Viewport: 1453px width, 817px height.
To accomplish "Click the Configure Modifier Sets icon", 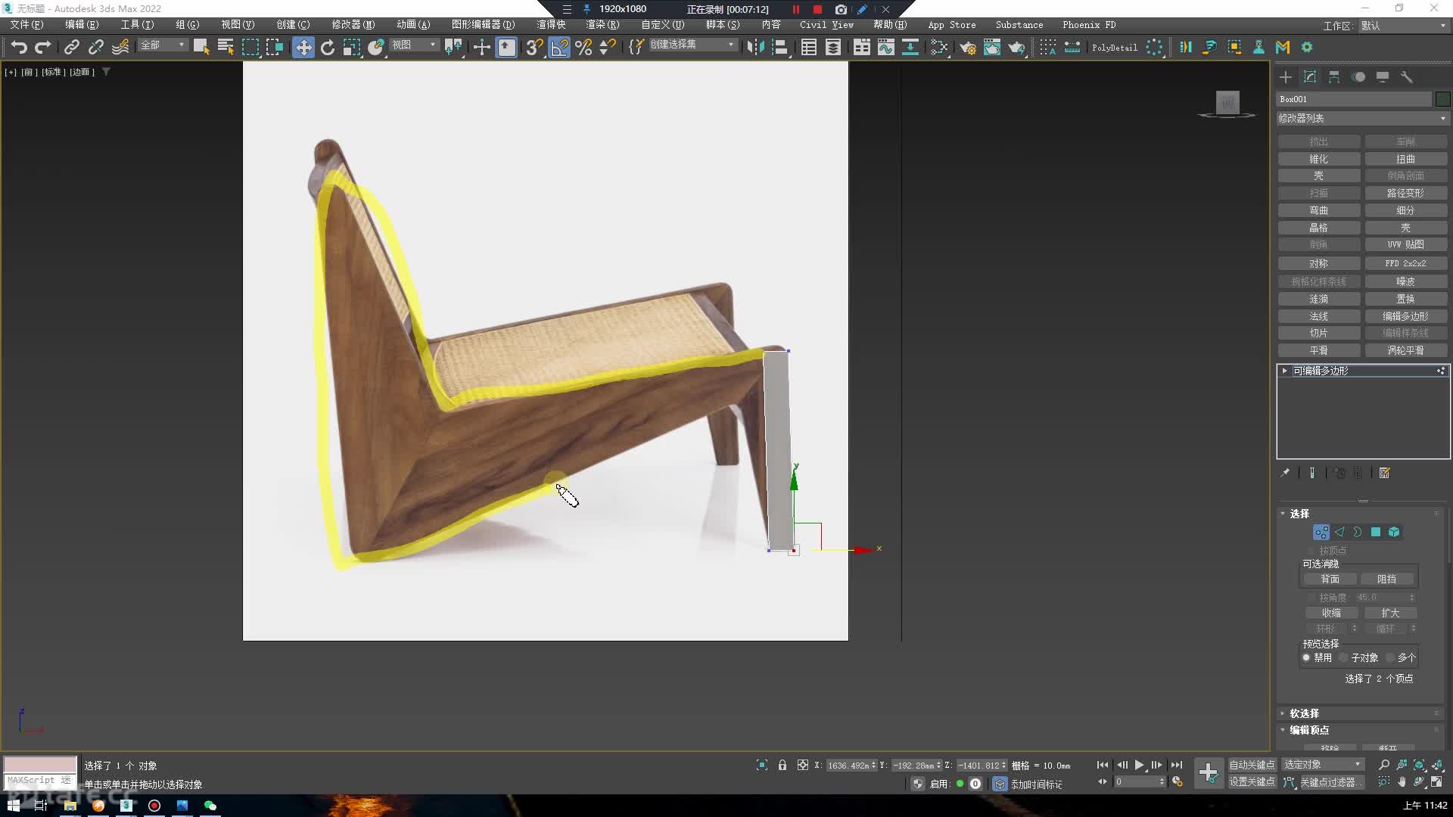I will coord(1384,473).
